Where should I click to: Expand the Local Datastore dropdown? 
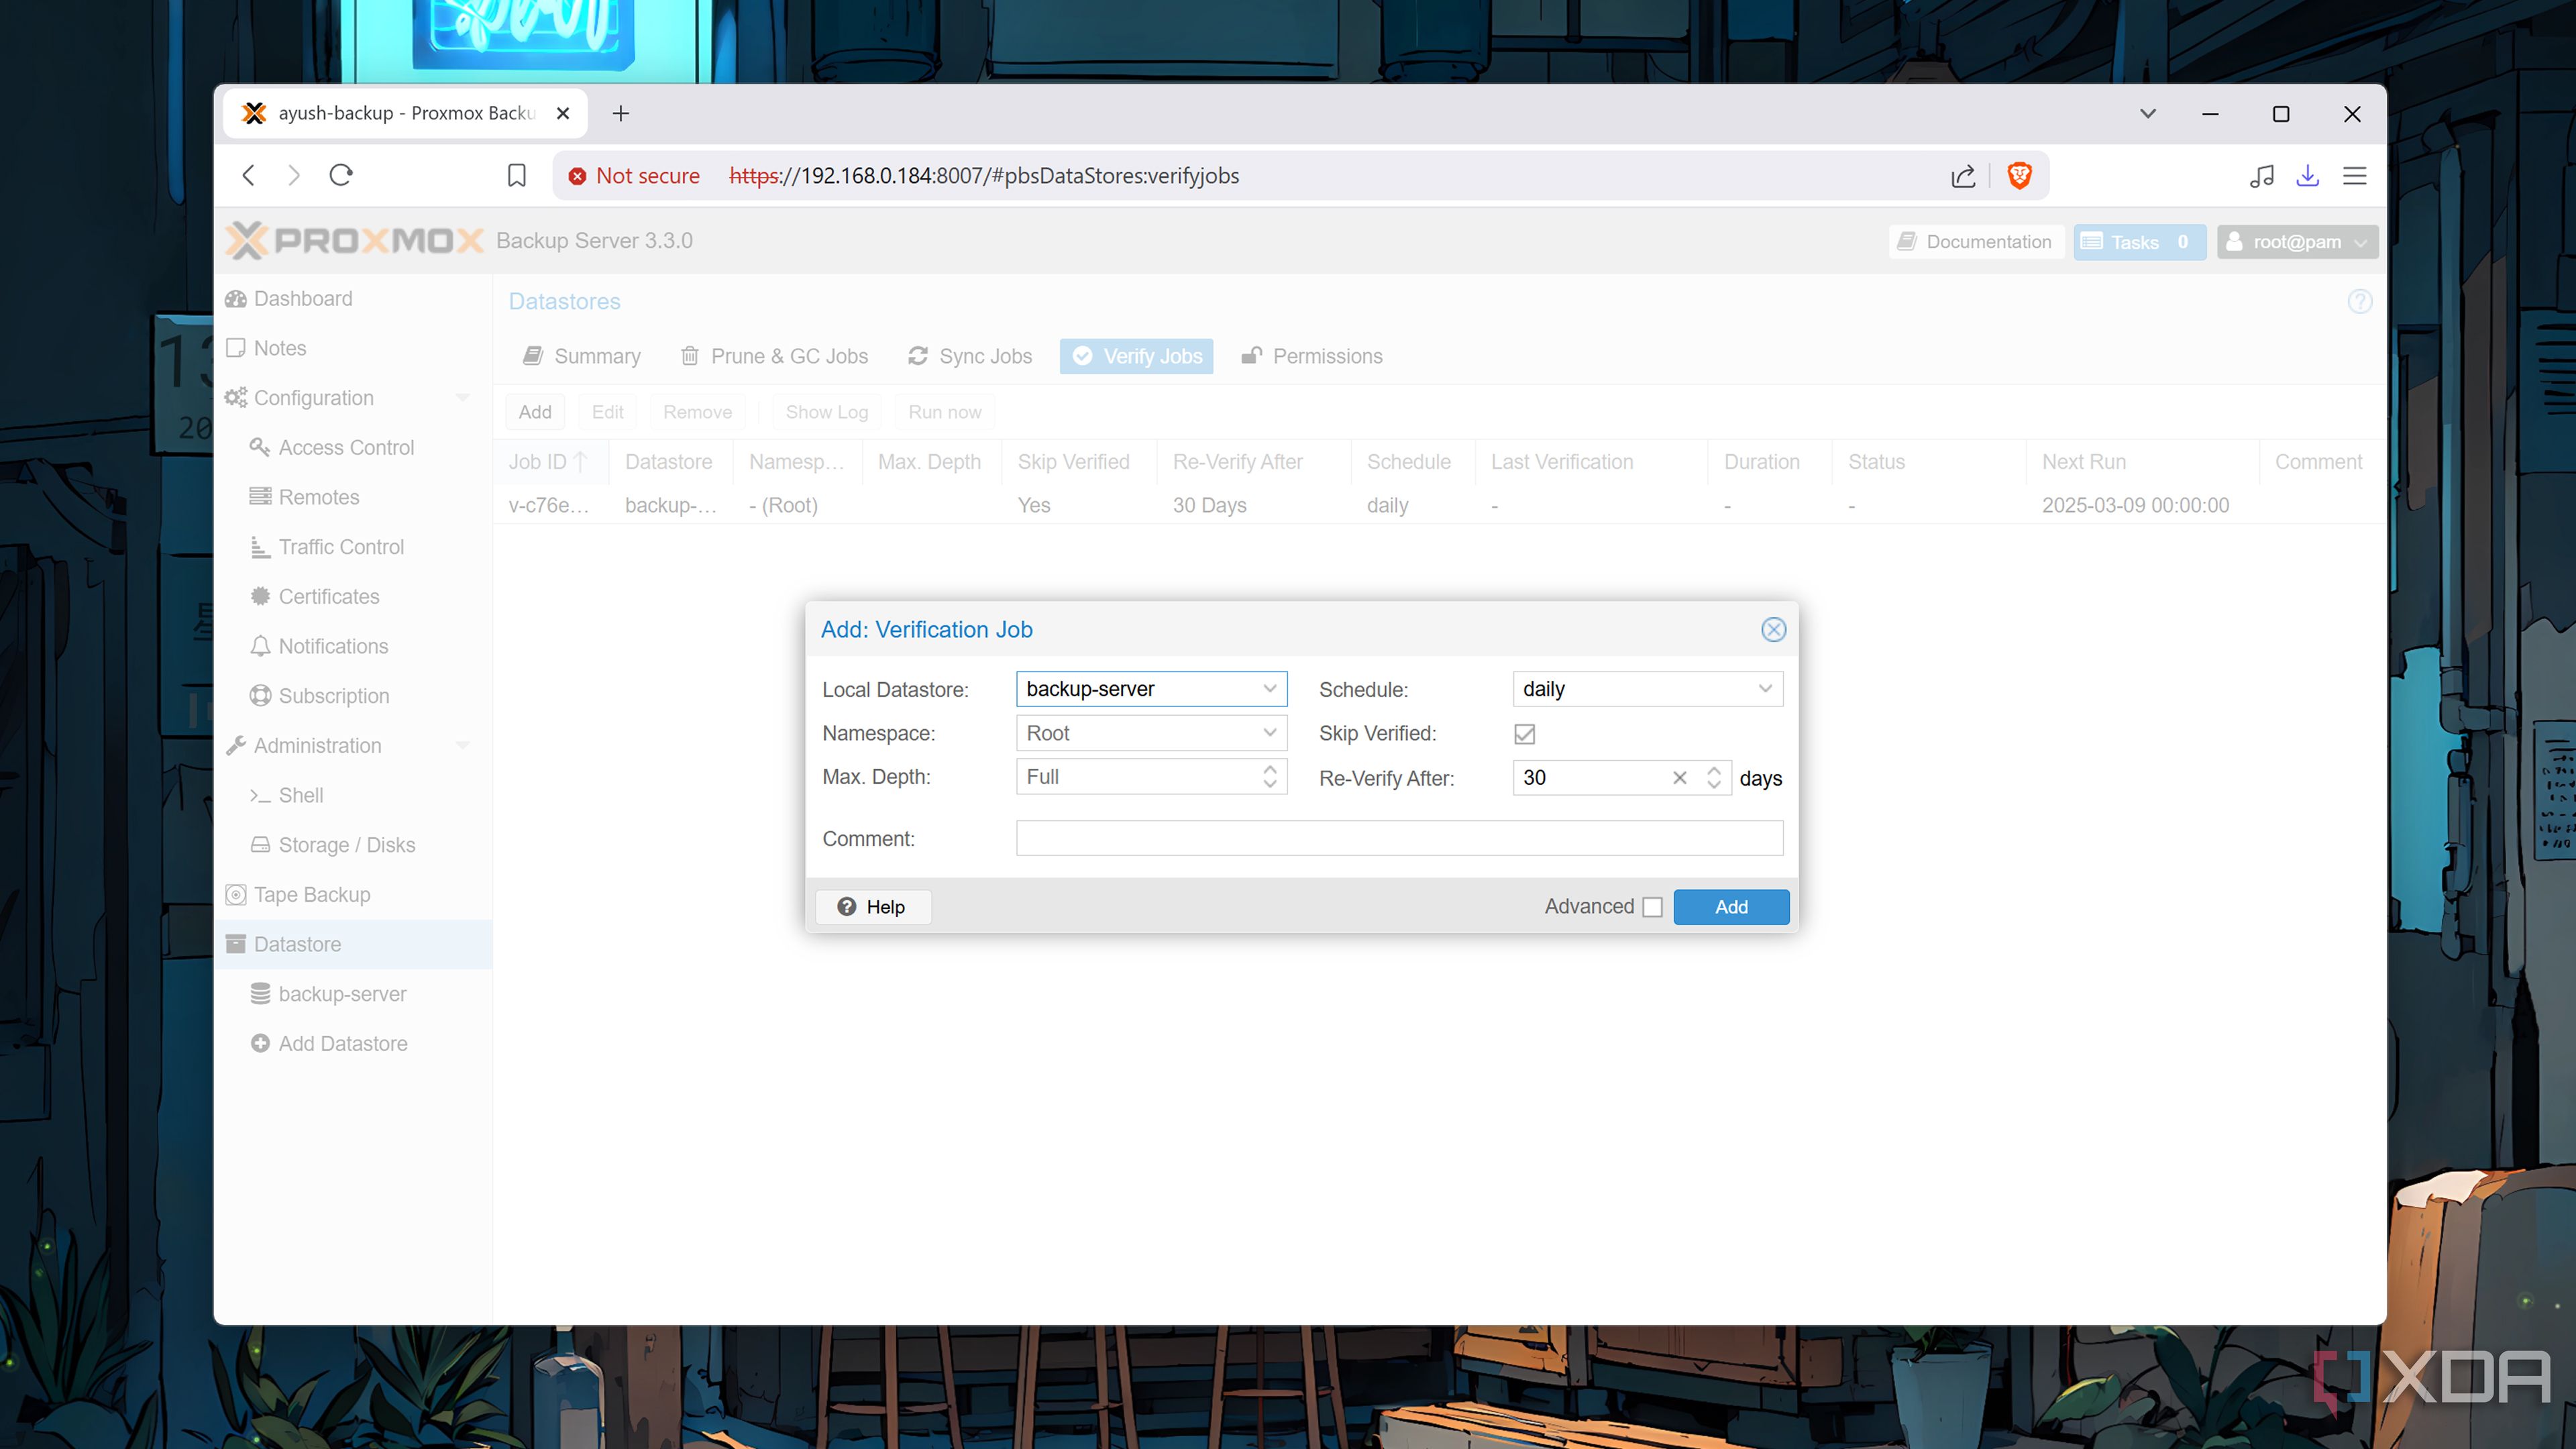1269,689
